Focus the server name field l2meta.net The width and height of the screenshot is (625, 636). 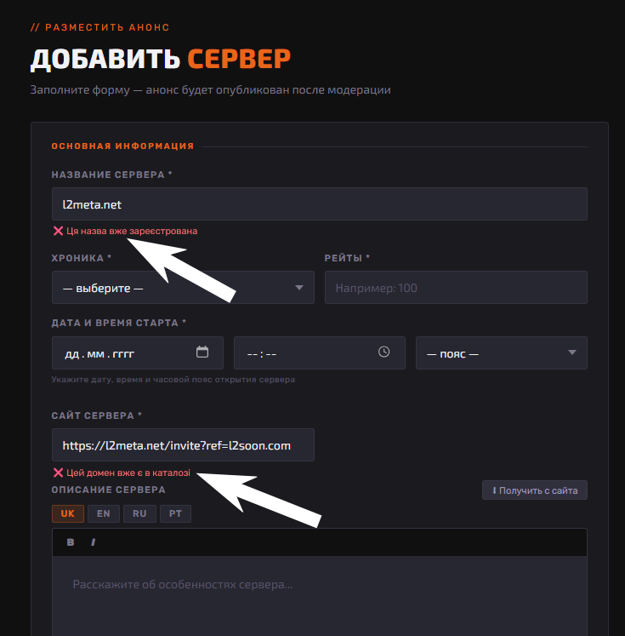(x=320, y=204)
